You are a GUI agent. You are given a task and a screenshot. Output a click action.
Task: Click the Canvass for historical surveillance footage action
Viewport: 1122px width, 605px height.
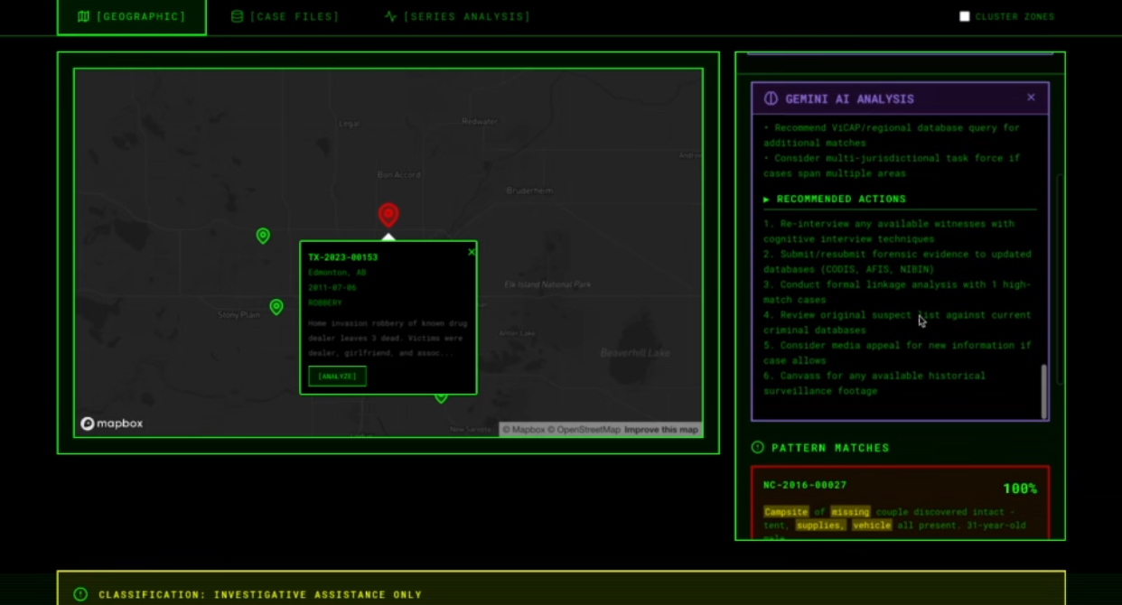coord(874,383)
